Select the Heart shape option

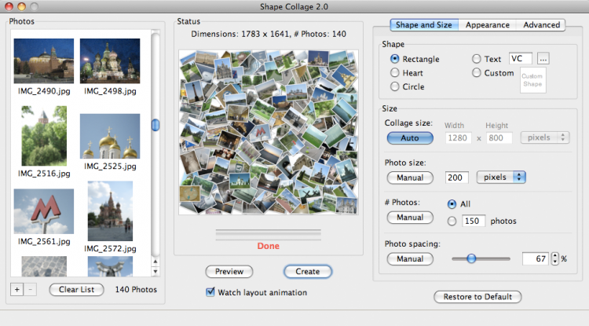pyautogui.click(x=395, y=73)
